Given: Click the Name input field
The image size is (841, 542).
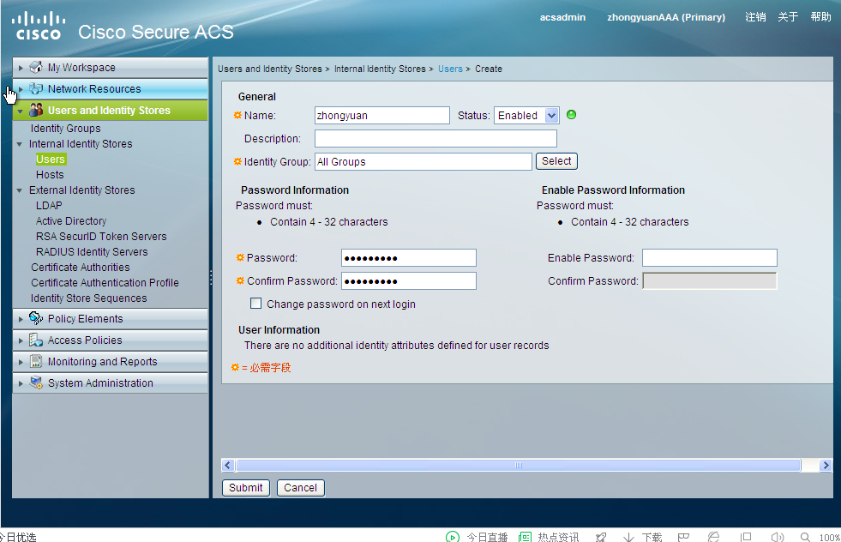Looking at the screenshot, I should [x=381, y=116].
